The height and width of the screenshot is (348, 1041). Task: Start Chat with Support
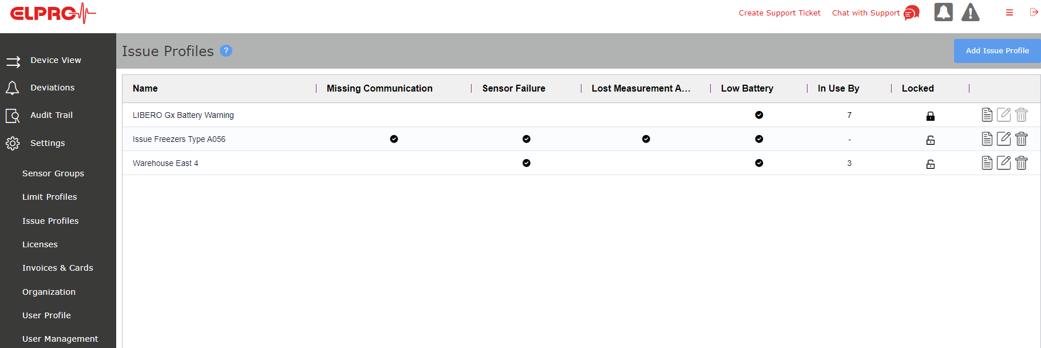[875, 13]
